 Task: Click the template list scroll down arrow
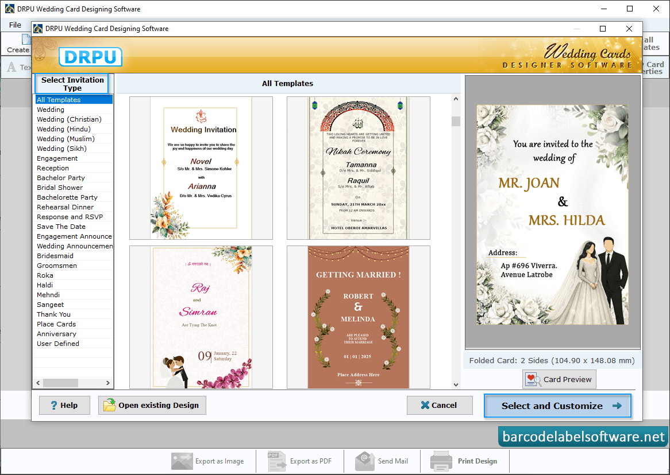[x=456, y=384]
